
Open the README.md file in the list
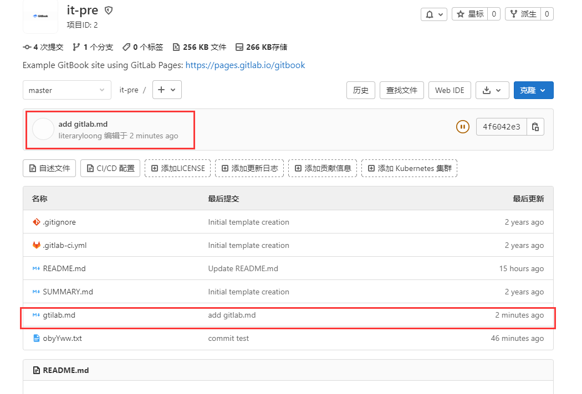64,268
